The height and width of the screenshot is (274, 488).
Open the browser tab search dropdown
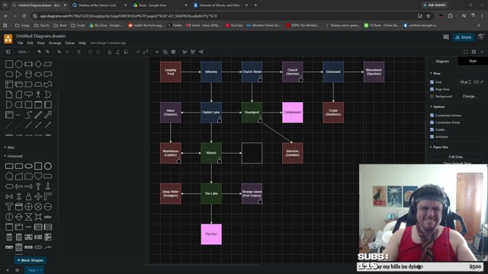pyautogui.click(x=5, y=5)
